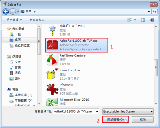This screenshot has height=128, width=160.
Task: Toggle the preview pane icon
Action: tap(143, 20)
